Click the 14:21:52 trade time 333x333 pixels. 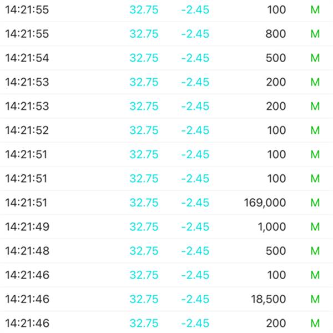tap(27, 130)
